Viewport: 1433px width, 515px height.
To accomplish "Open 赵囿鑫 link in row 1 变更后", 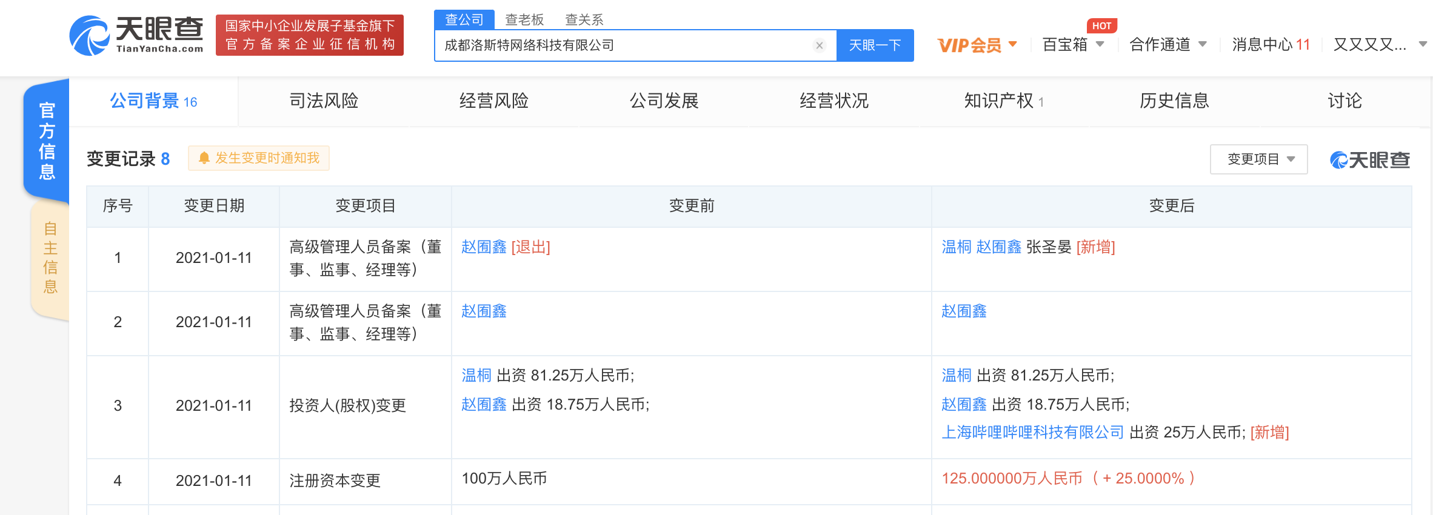I will 998,247.
